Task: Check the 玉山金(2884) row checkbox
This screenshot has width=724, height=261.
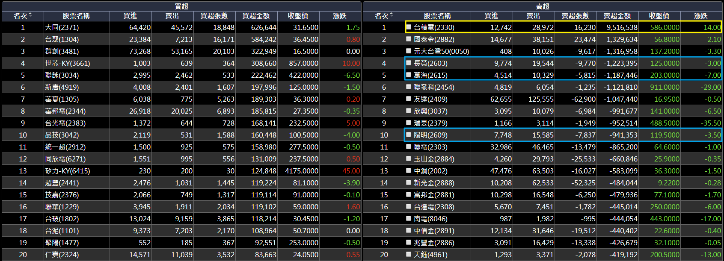Action: 409,158
